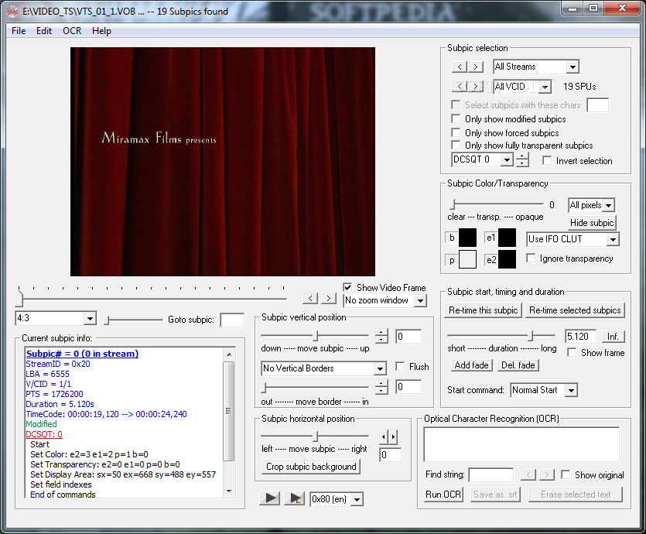The height and width of the screenshot is (534, 646).
Task: Click the white p color swatch
Action: 467,259
